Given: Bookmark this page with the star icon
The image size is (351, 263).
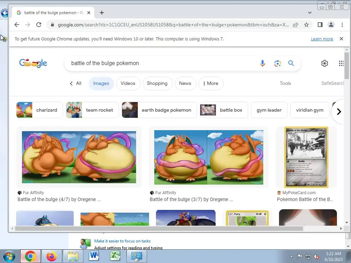Looking at the screenshot, I should click(x=306, y=25).
